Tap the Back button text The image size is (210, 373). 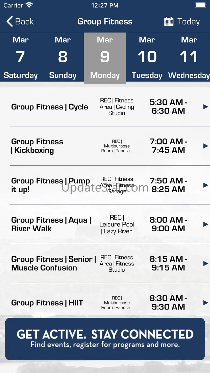click(24, 22)
